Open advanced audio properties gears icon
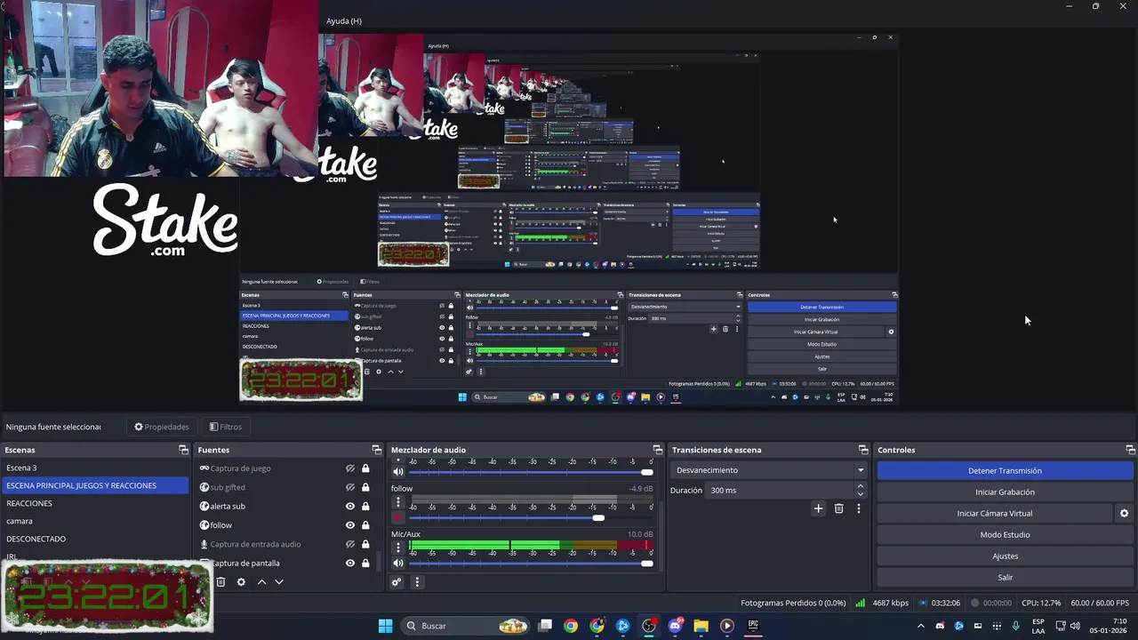Screen dimensions: 1138x640 point(397,582)
